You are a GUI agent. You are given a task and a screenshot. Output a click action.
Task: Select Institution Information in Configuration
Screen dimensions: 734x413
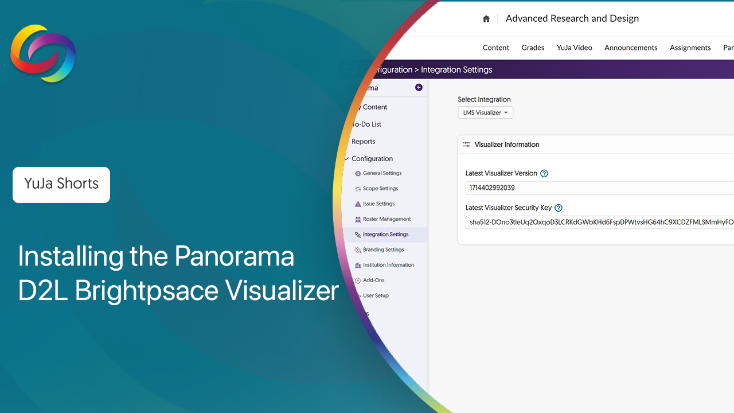point(389,265)
